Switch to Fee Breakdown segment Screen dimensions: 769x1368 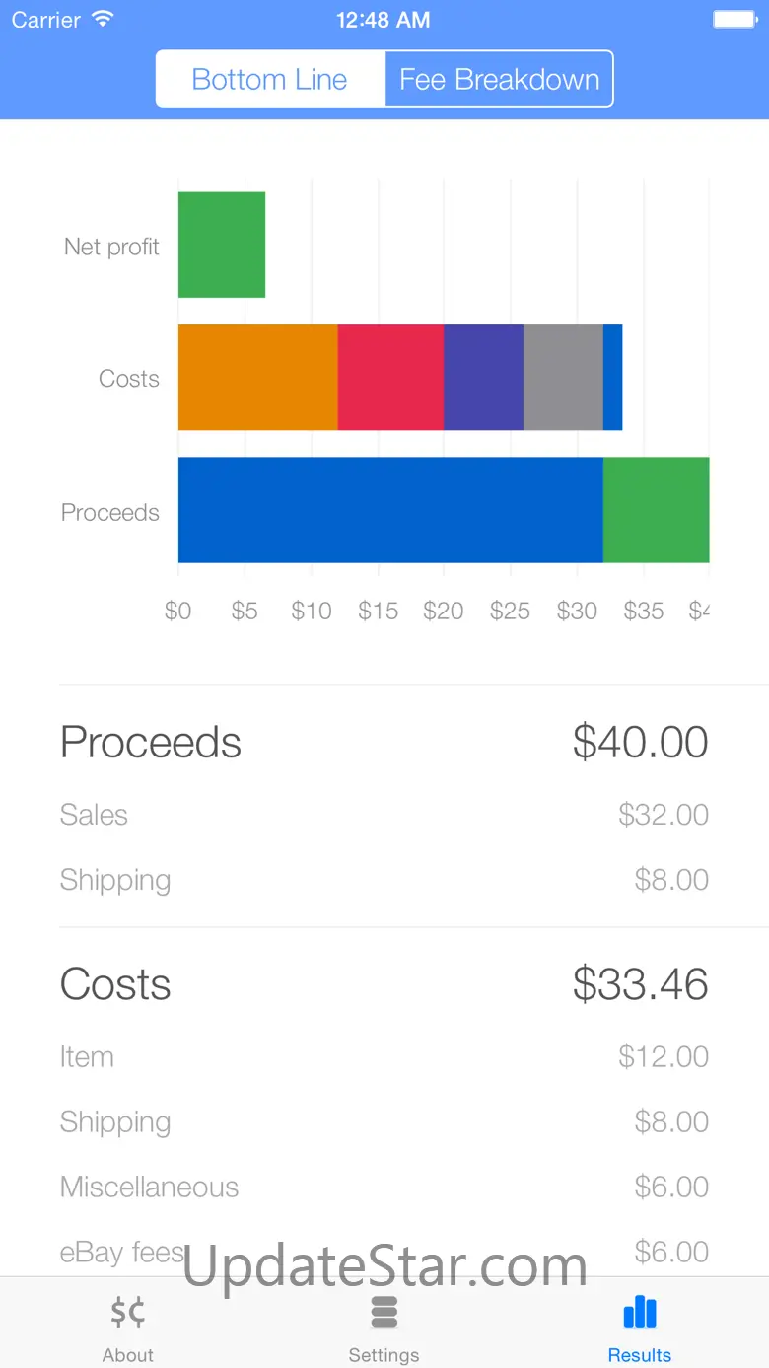click(x=499, y=79)
